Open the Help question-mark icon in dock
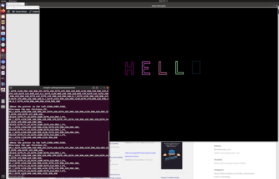This screenshot has height=179, width=279. pos(3,39)
